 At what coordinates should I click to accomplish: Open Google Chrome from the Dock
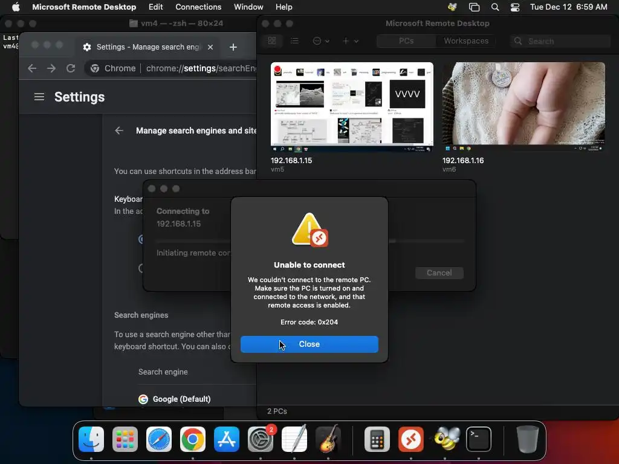193,439
